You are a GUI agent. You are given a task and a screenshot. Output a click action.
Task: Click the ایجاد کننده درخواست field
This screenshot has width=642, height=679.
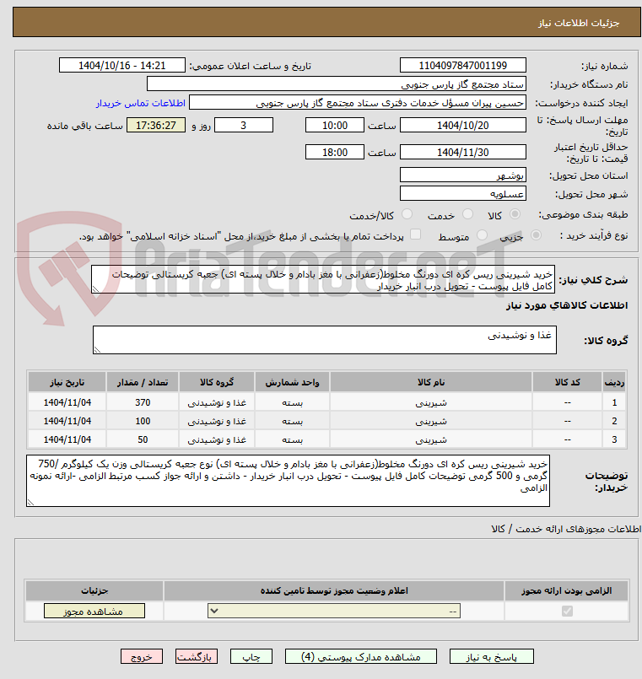point(358,103)
